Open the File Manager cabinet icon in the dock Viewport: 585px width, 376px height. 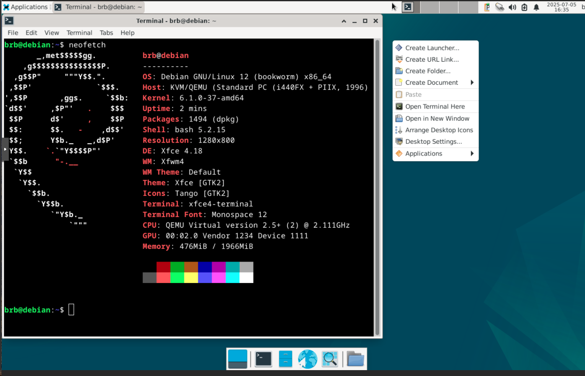point(285,359)
